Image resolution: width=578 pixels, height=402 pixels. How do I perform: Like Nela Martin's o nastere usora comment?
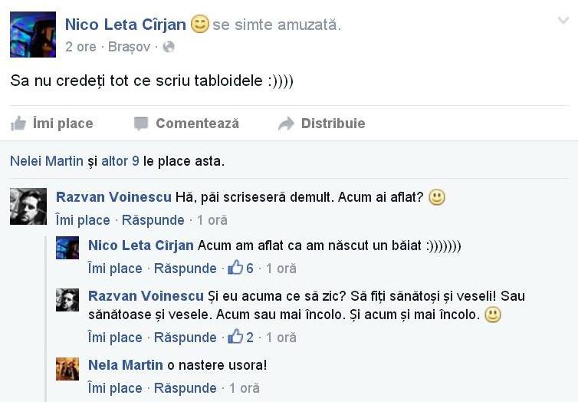pos(115,388)
